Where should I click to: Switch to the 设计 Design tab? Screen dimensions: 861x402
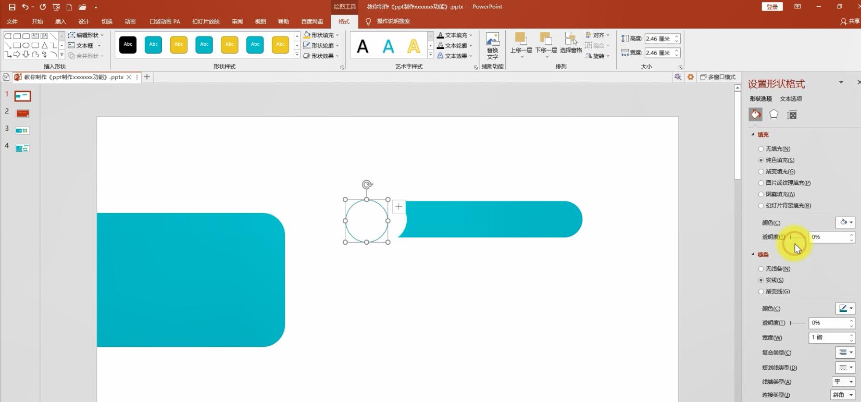click(83, 21)
